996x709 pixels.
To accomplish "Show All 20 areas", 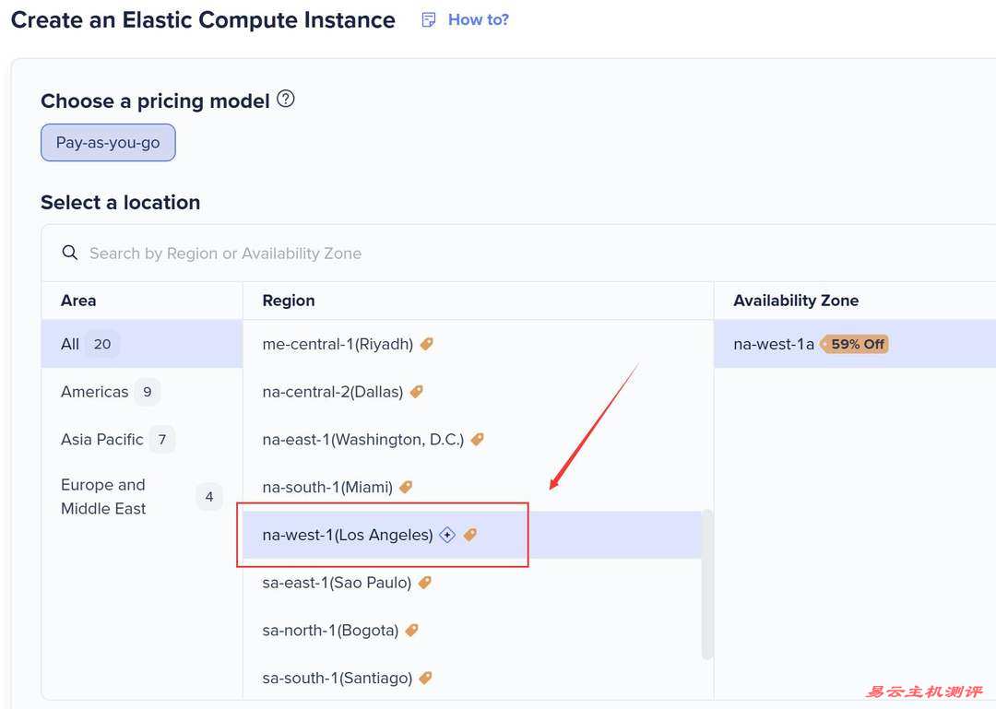I will 71,344.
